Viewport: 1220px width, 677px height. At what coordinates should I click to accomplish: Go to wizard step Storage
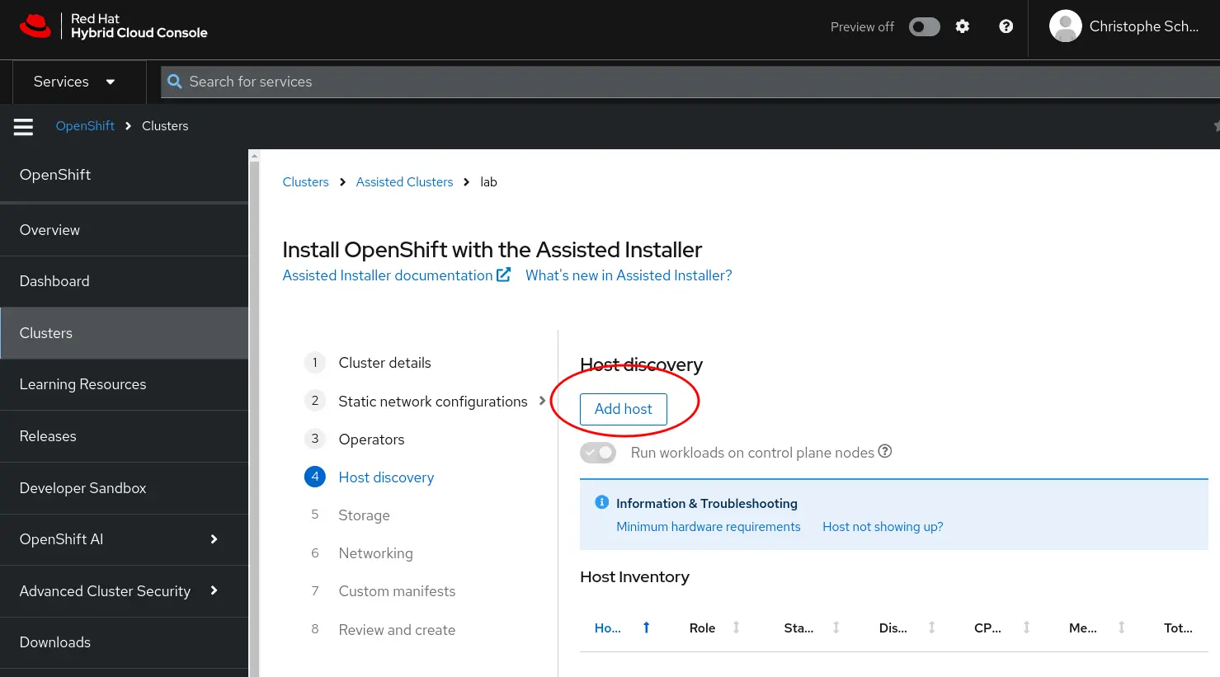(x=364, y=515)
